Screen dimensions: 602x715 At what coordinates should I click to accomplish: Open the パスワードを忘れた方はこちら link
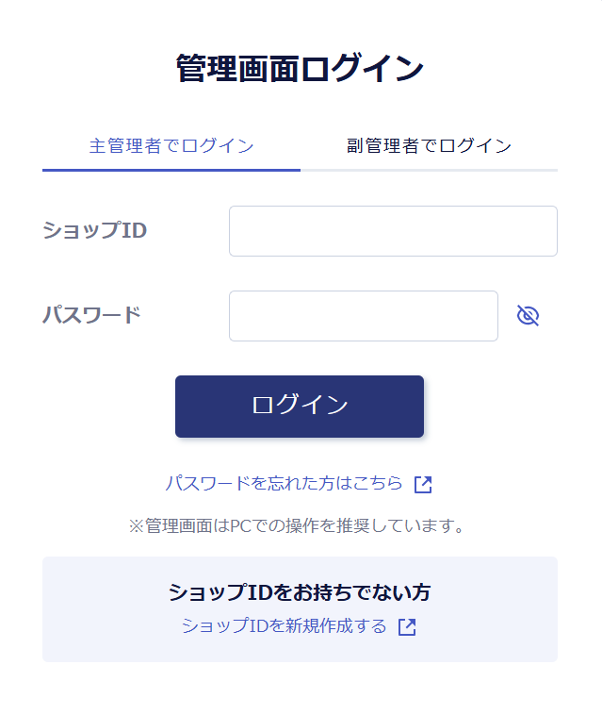pyautogui.click(x=285, y=484)
